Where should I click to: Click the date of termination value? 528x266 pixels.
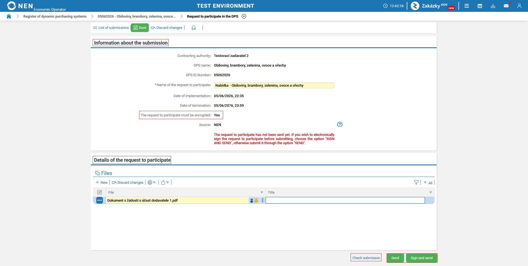coord(229,105)
